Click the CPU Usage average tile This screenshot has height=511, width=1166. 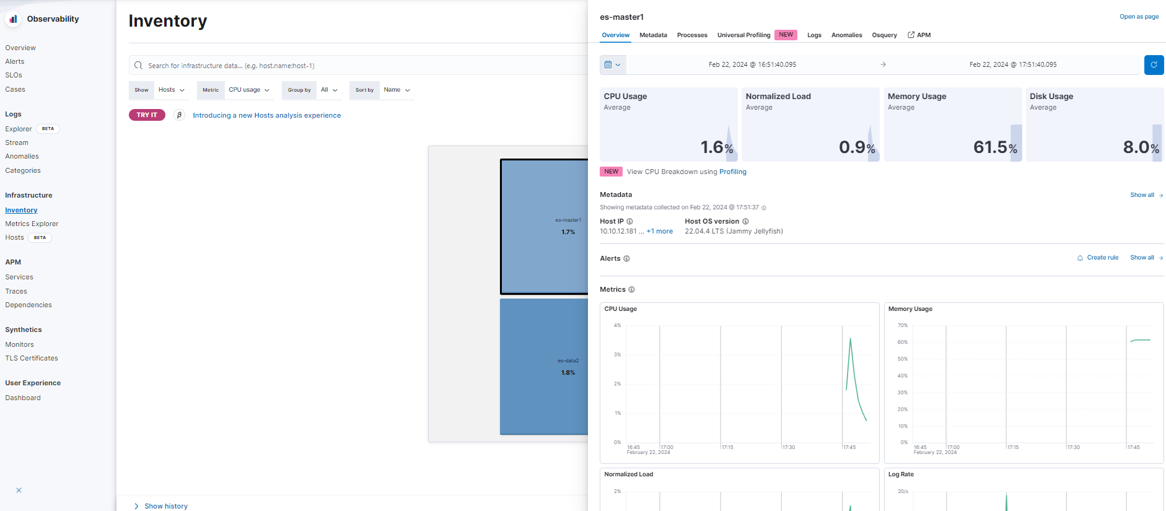click(668, 124)
